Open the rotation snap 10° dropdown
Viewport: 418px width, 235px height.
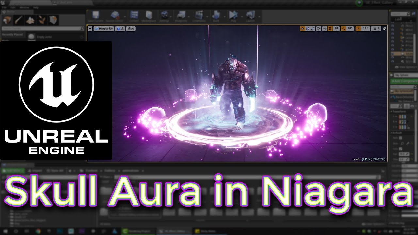coord(350,29)
